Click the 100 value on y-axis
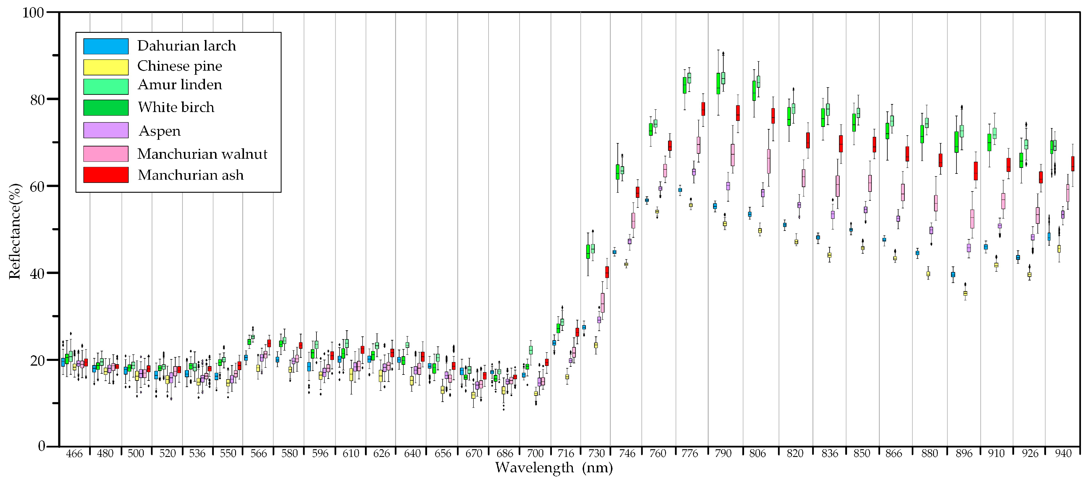Viewport: 1091px width, 480px height. click(33, 13)
